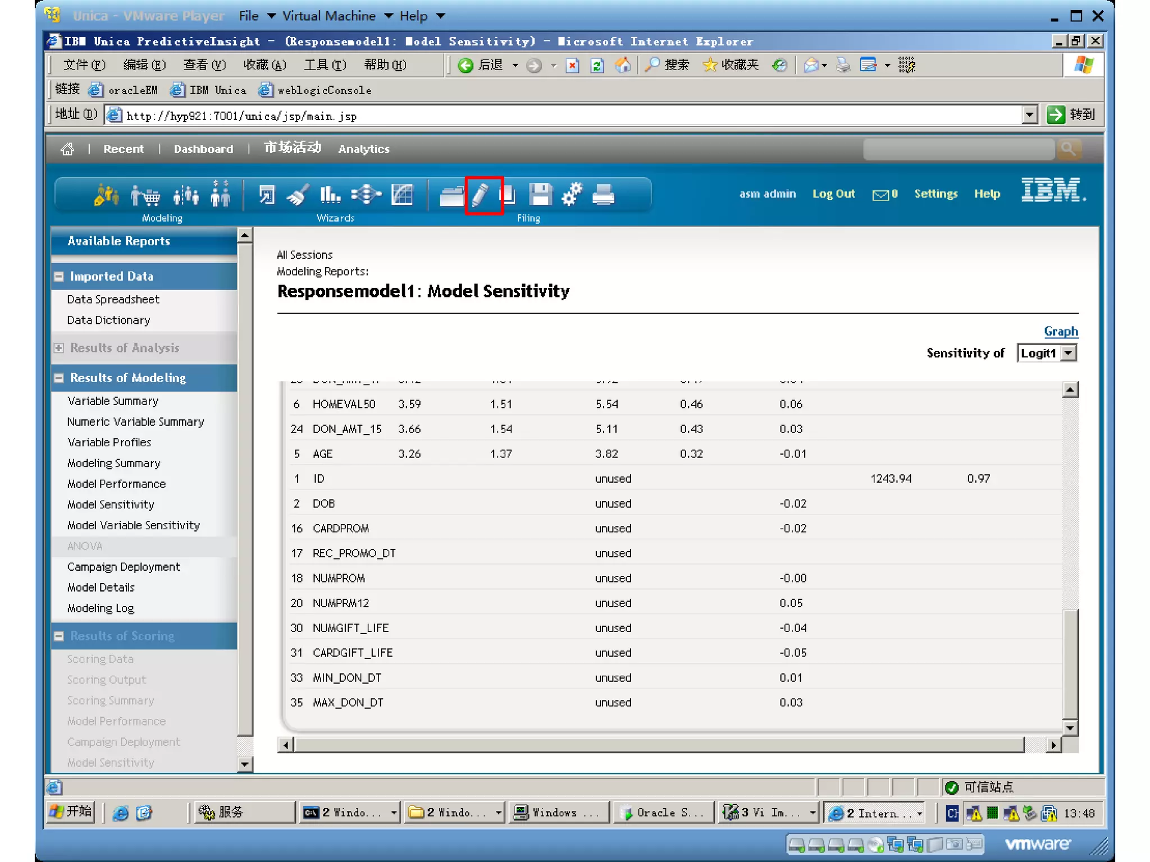The width and height of the screenshot is (1150, 862).
Task: Open the Settings link
Action: pos(935,194)
